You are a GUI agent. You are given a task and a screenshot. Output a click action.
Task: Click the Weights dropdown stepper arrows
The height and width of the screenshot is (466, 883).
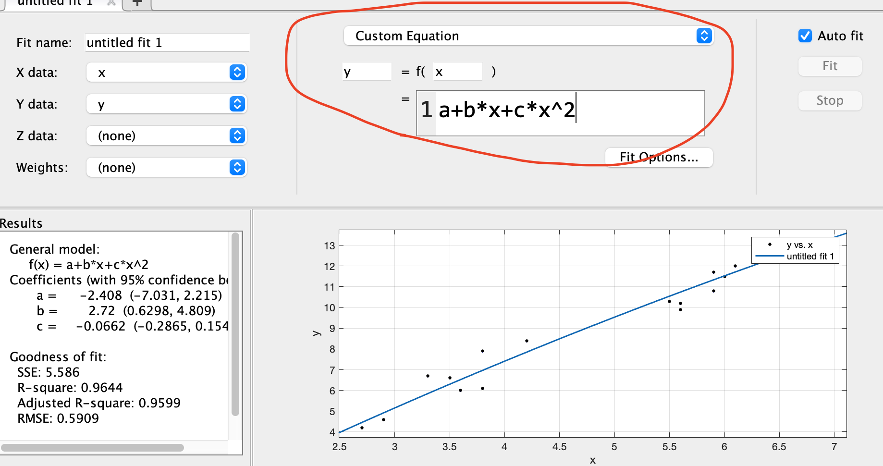[236, 168]
